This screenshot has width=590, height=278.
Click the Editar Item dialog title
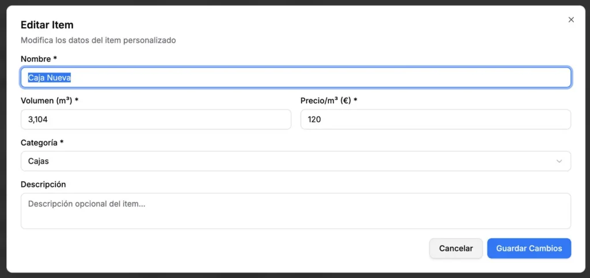click(x=47, y=25)
